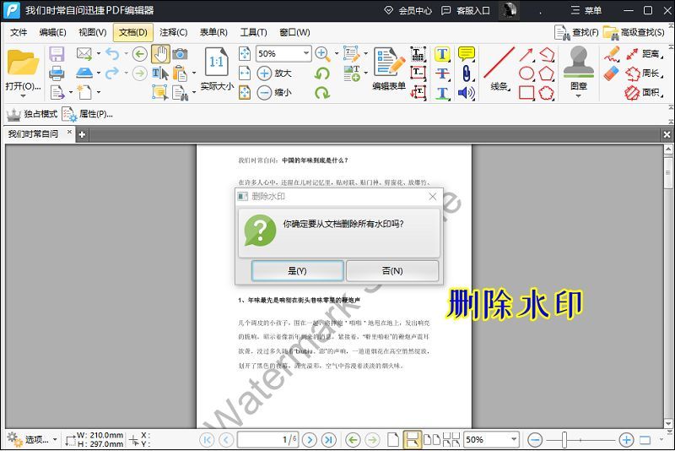Open the File (文件) menu
The image size is (675, 451).
[19, 32]
